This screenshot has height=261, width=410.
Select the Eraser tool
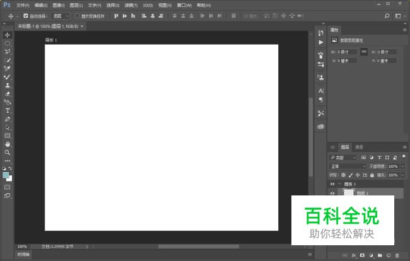click(8, 93)
